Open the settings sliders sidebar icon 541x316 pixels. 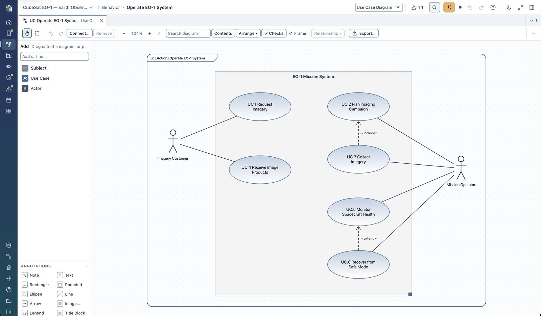[9, 279]
